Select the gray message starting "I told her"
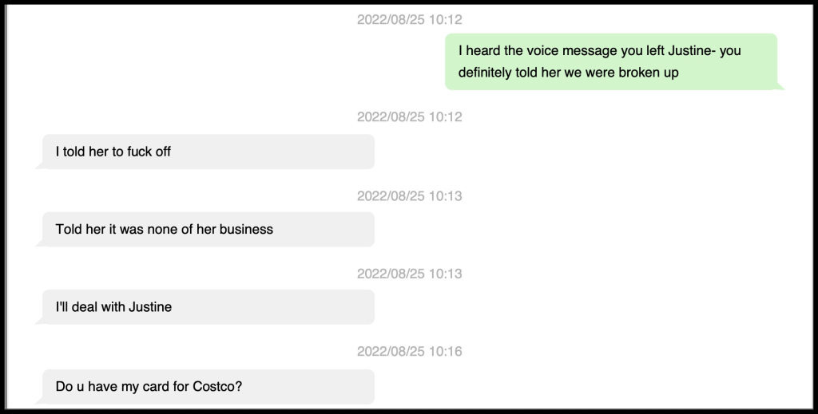The image size is (818, 414). [x=208, y=152]
